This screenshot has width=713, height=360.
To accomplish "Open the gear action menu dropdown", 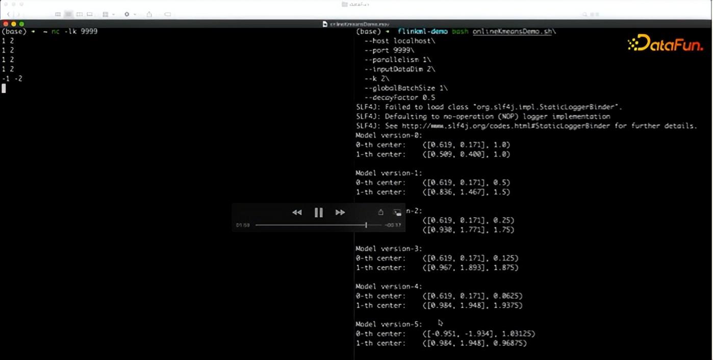I will 127,14.
